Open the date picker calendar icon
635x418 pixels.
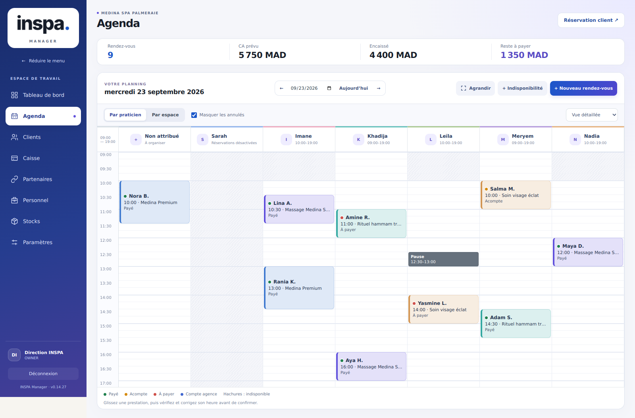(329, 88)
